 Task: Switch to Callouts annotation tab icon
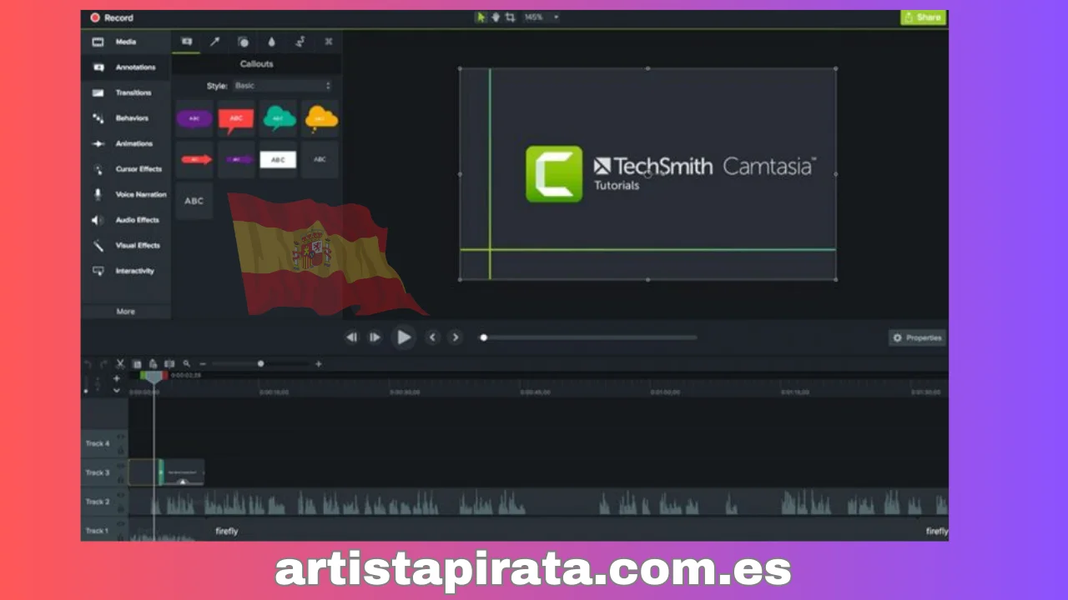[x=186, y=42]
